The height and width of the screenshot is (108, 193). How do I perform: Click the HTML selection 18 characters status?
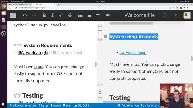tap(138, 105)
